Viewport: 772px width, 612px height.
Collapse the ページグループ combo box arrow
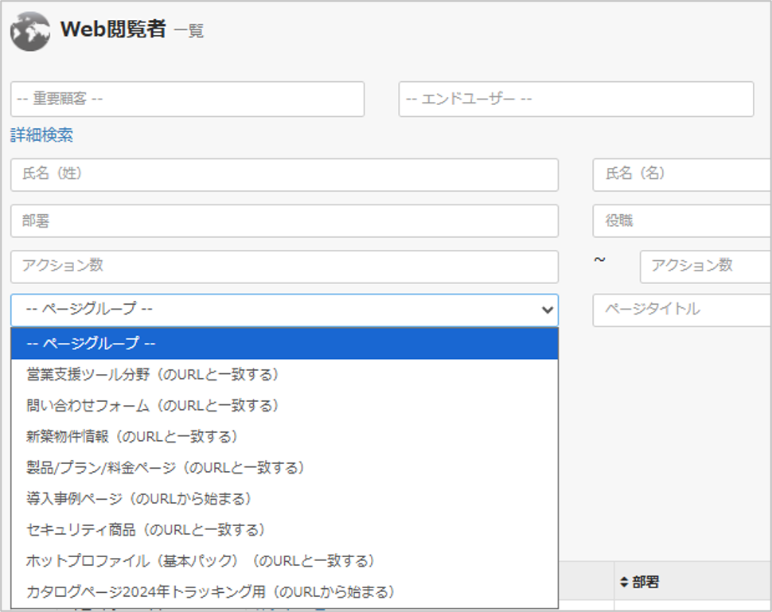[x=547, y=310]
